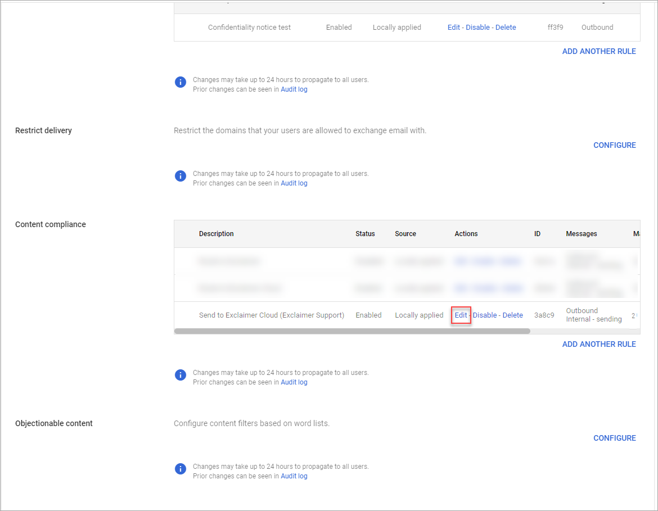Delete the Send to Exclaimer Cloud rule

513,315
